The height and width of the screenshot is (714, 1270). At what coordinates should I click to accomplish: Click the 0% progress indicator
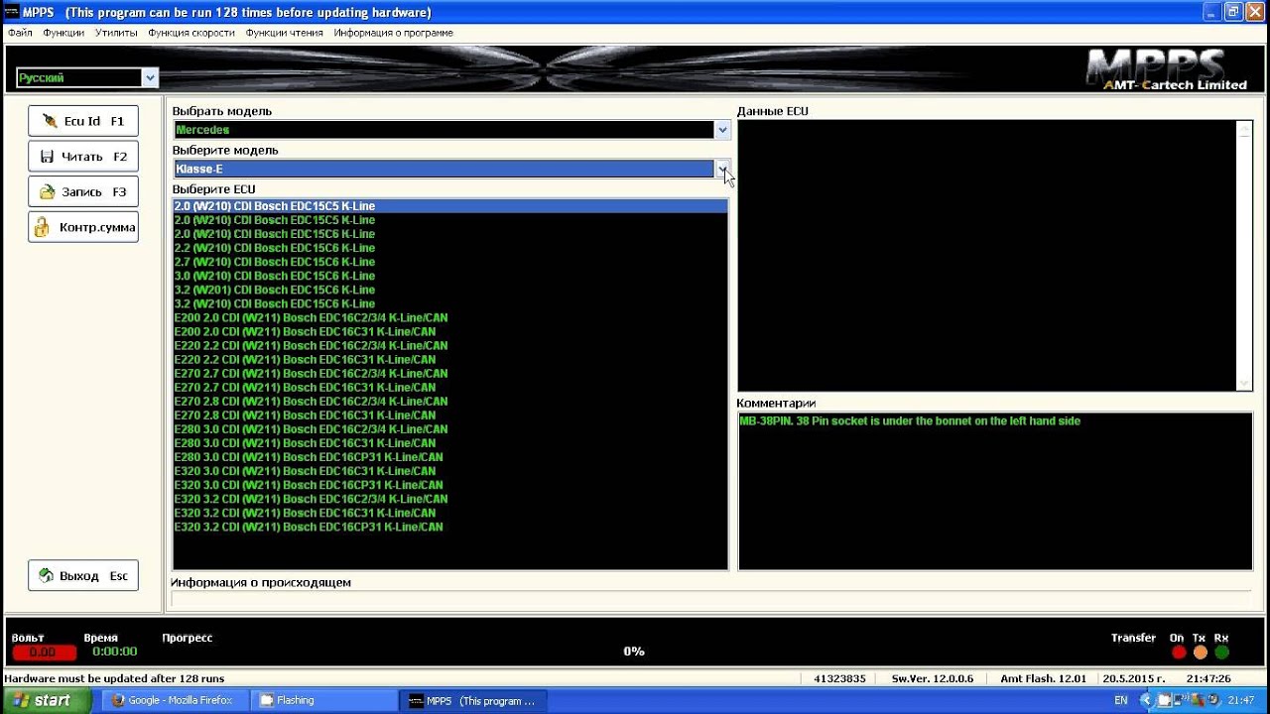(x=634, y=652)
